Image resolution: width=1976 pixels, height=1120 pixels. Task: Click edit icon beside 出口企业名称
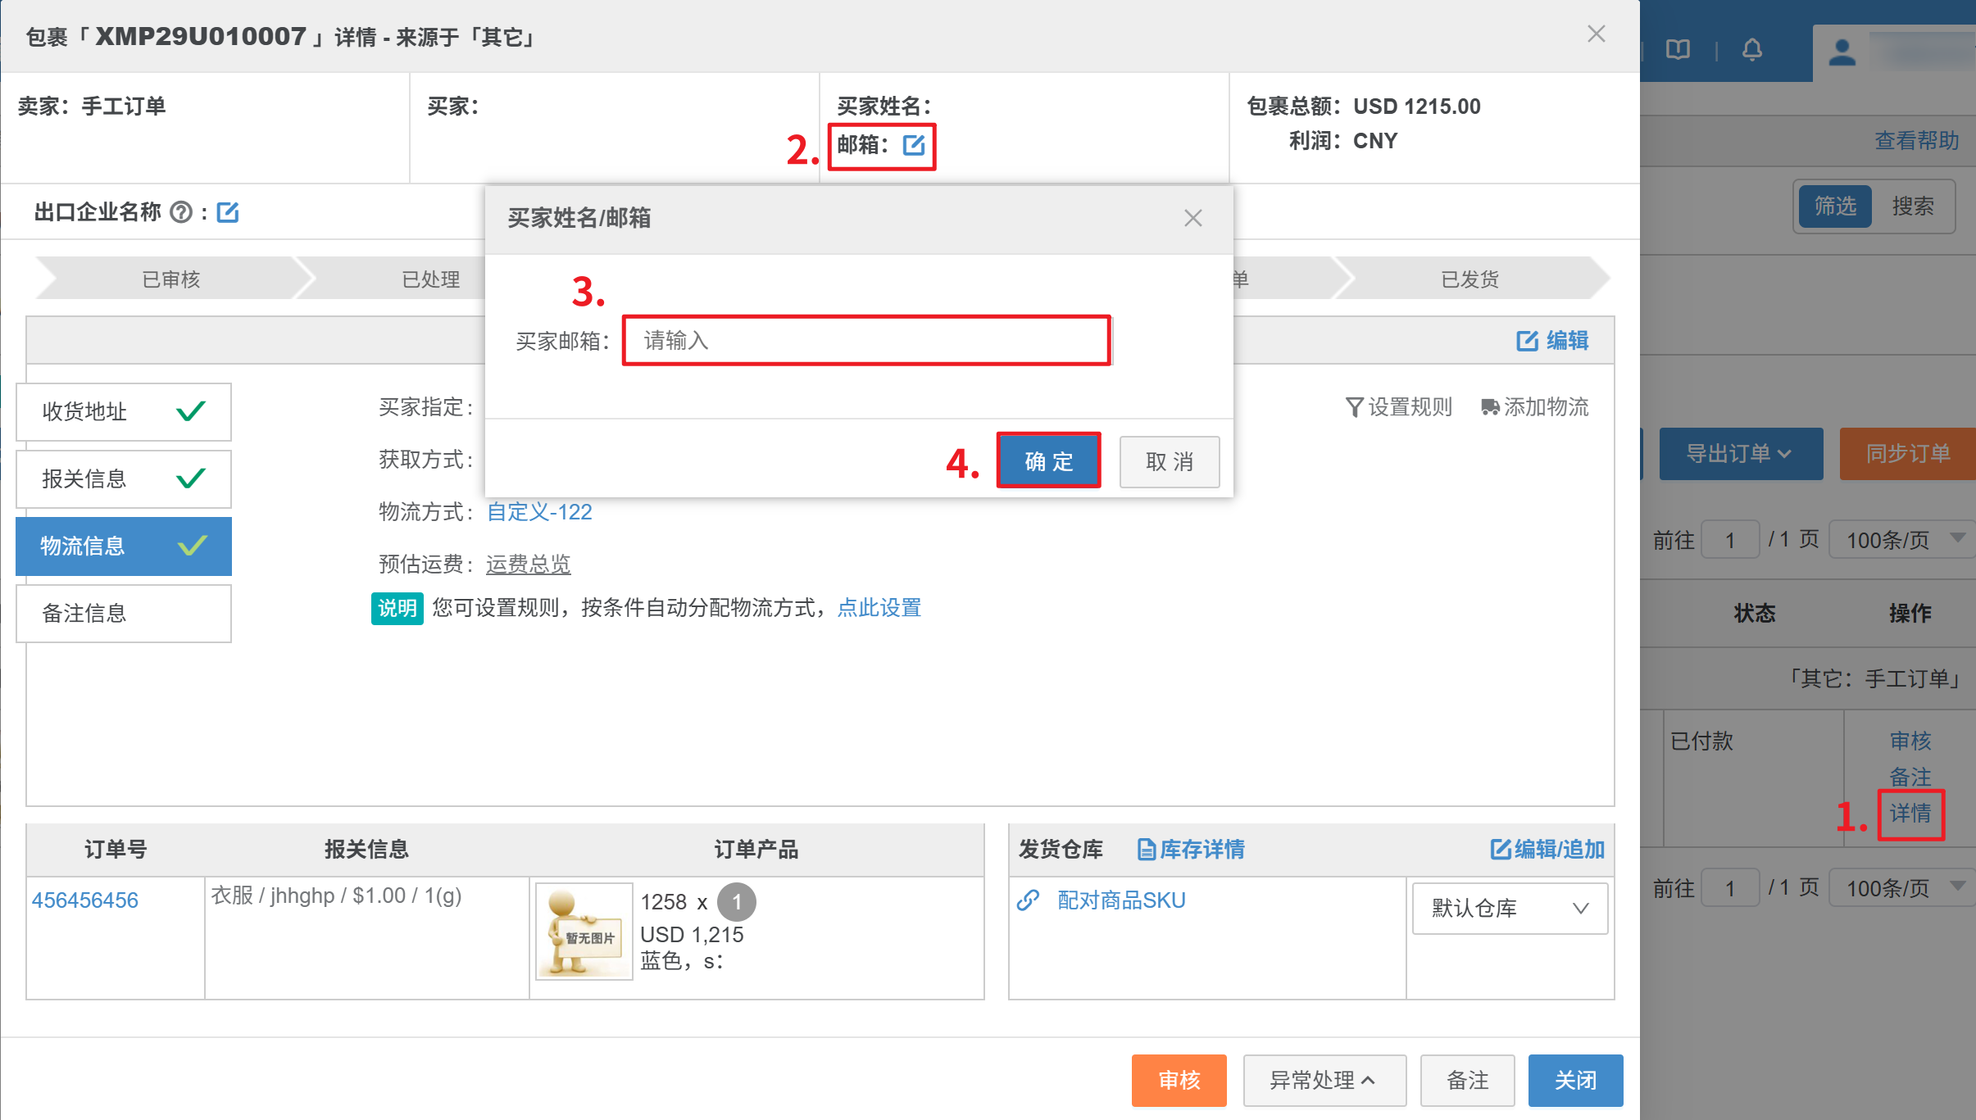(x=227, y=213)
